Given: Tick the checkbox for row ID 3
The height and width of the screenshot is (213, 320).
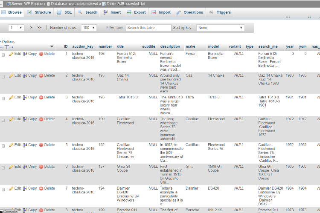Looking at the screenshot, I should point(3,98).
